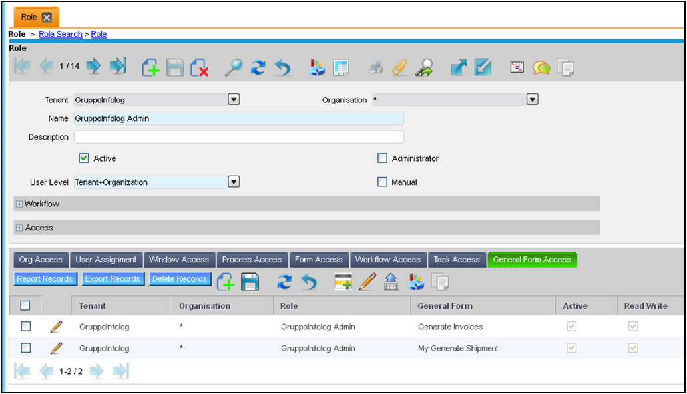Go to the next record arrow in main toolbar
687x394 pixels.
pos(93,66)
